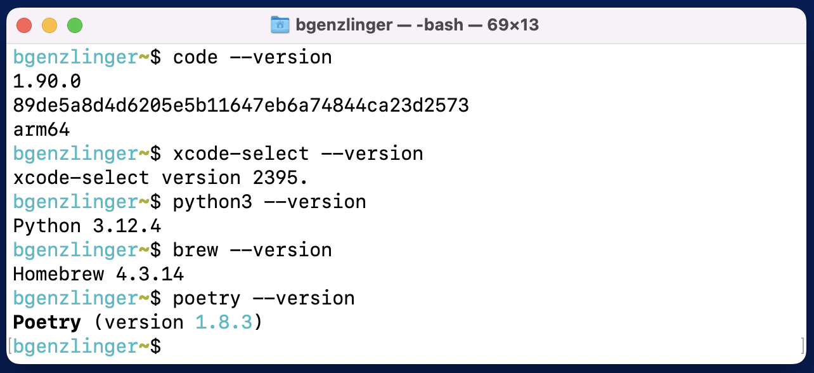Screen dimensions: 814x373
Task: Click the poetry --version command
Action: [x=264, y=299]
